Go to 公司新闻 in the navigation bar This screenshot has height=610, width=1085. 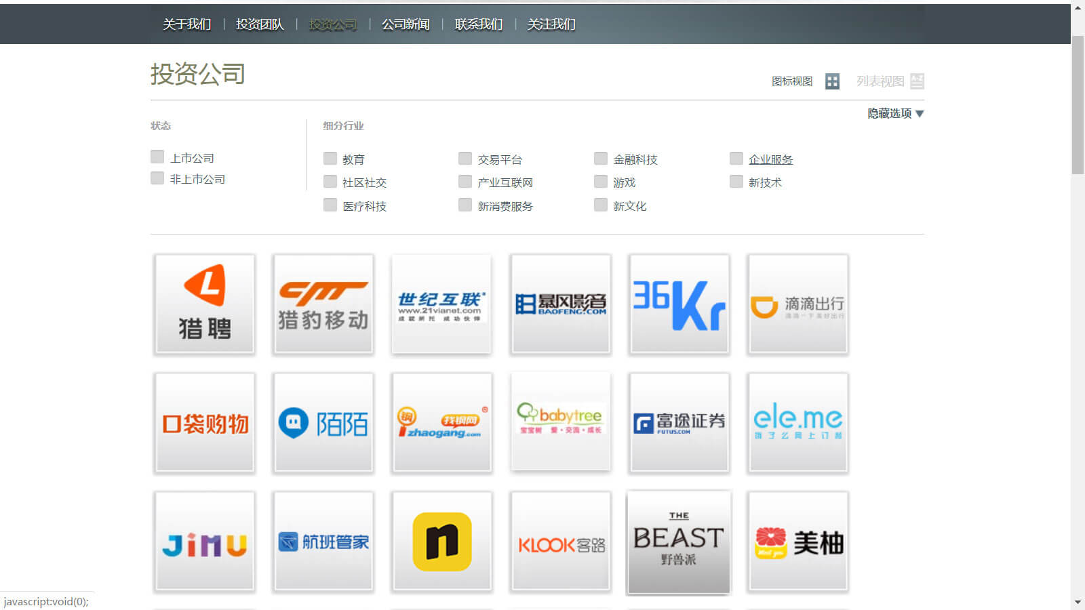(x=406, y=24)
